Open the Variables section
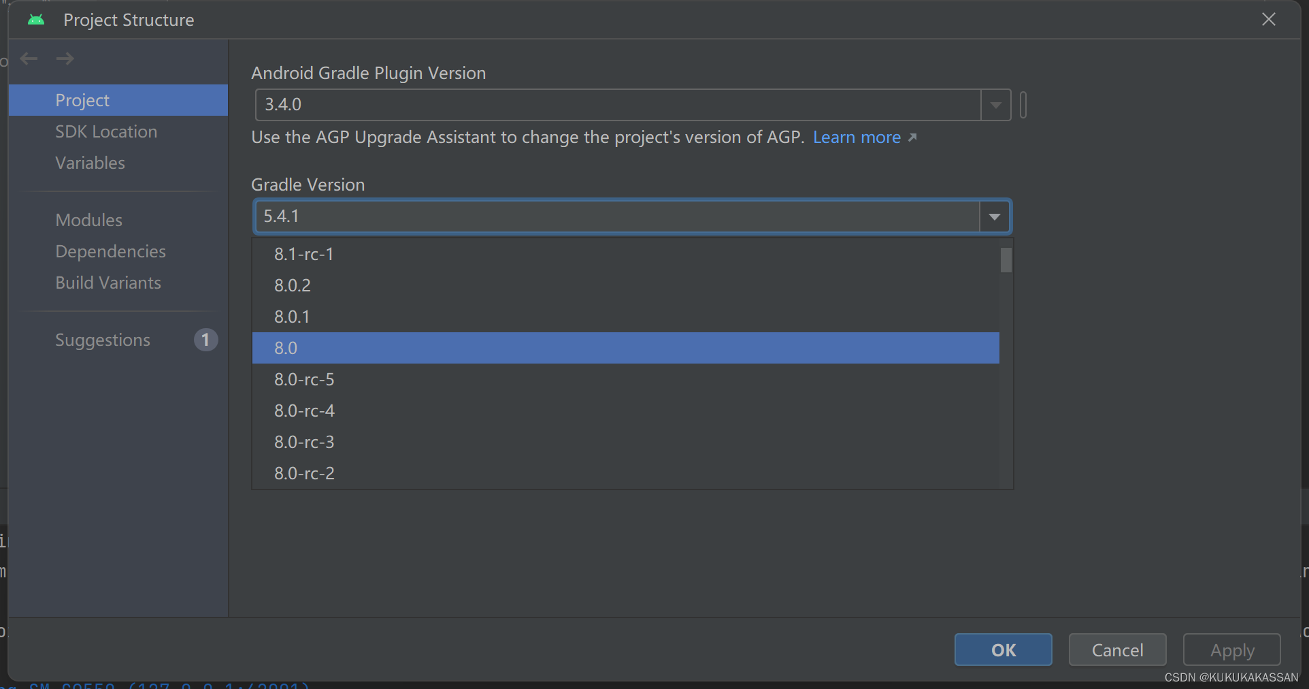 pyautogui.click(x=90, y=163)
